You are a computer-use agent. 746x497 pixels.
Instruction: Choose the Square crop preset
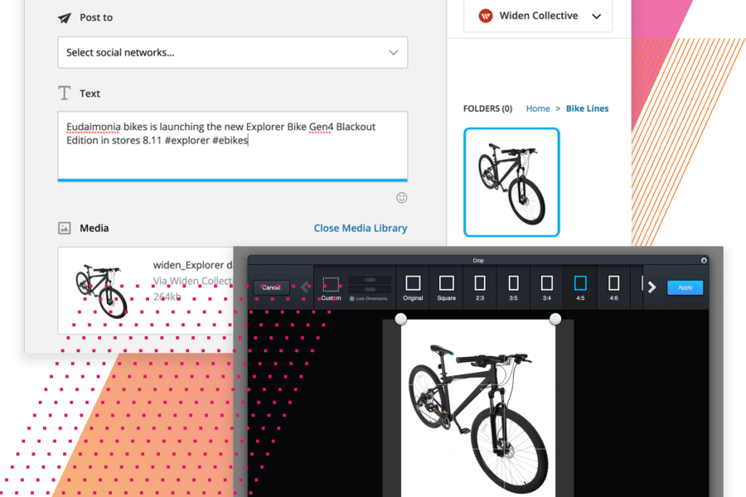[447, 284]
